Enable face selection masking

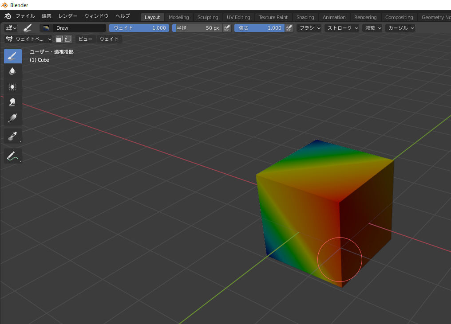[59, 39]
